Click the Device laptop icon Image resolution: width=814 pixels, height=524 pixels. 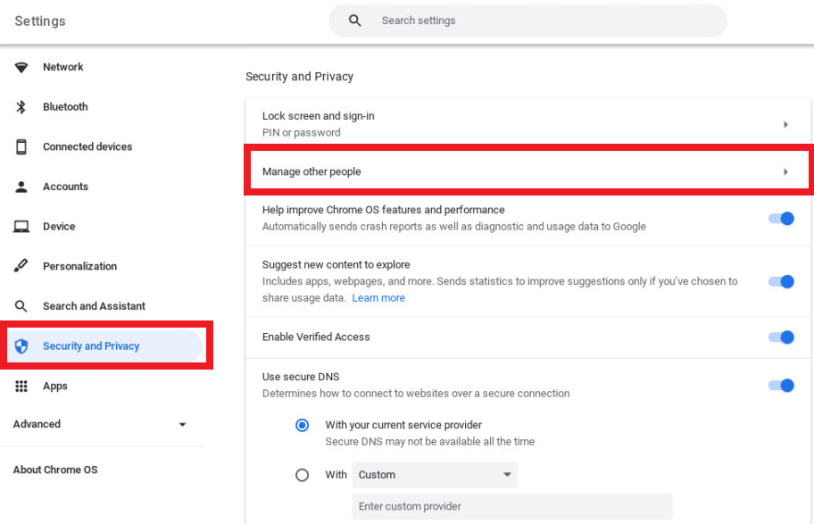click(21, 227)
